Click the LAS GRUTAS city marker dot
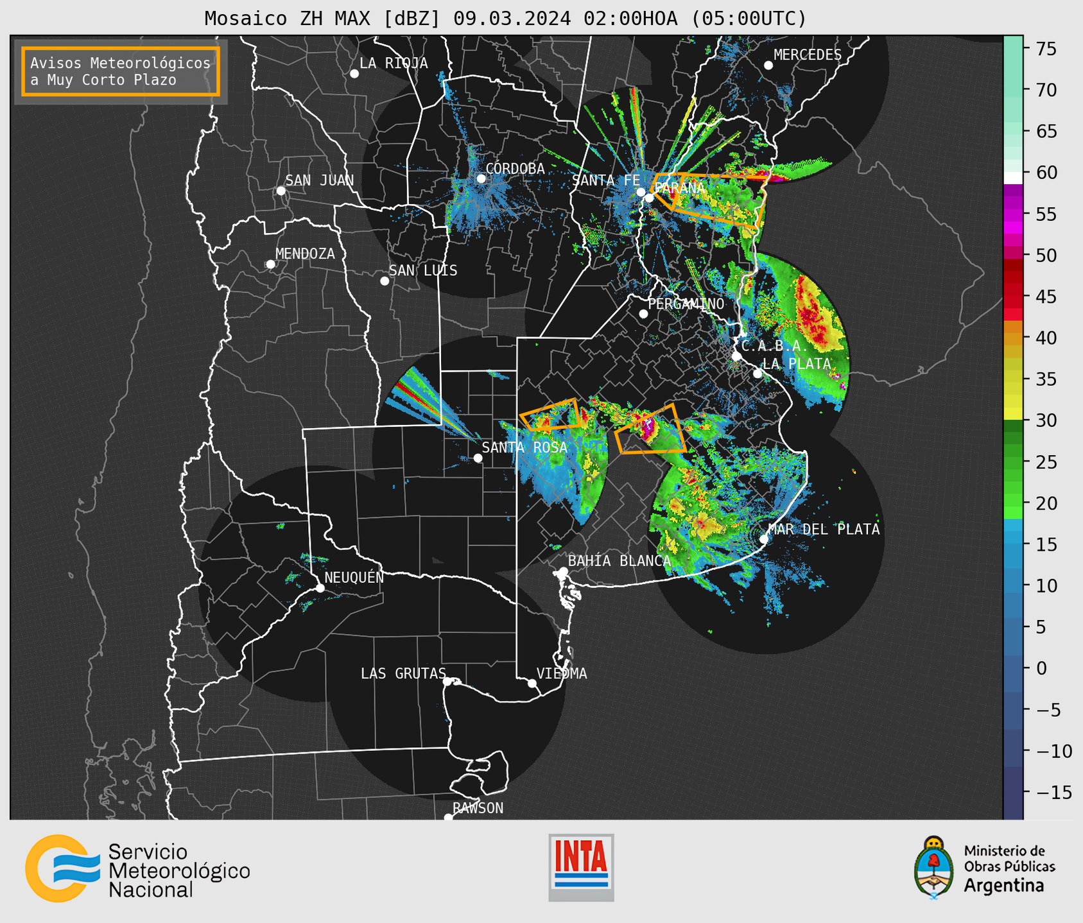The image size is (1083, 923). pos(447,682)
